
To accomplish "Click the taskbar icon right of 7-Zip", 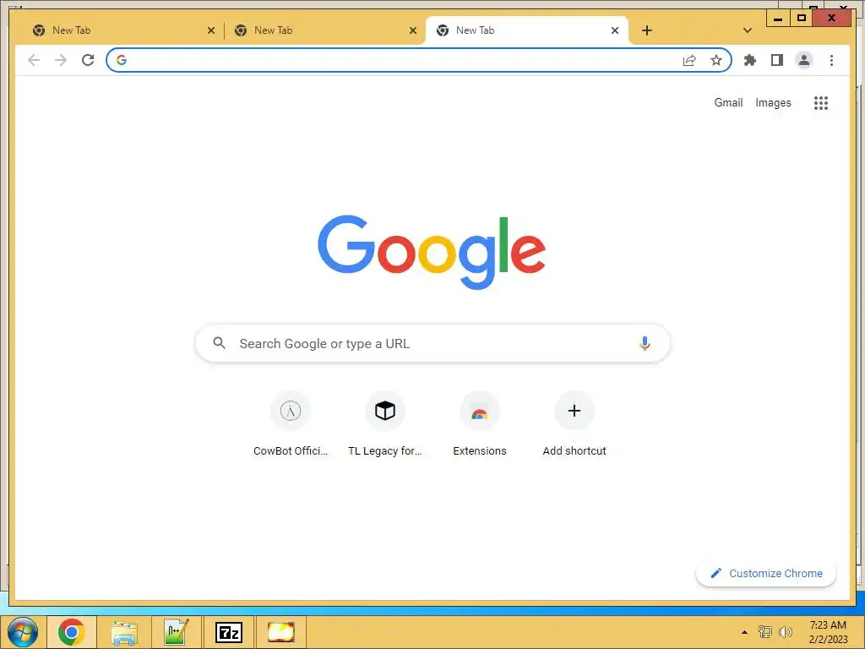I will (x=280, y=632).
